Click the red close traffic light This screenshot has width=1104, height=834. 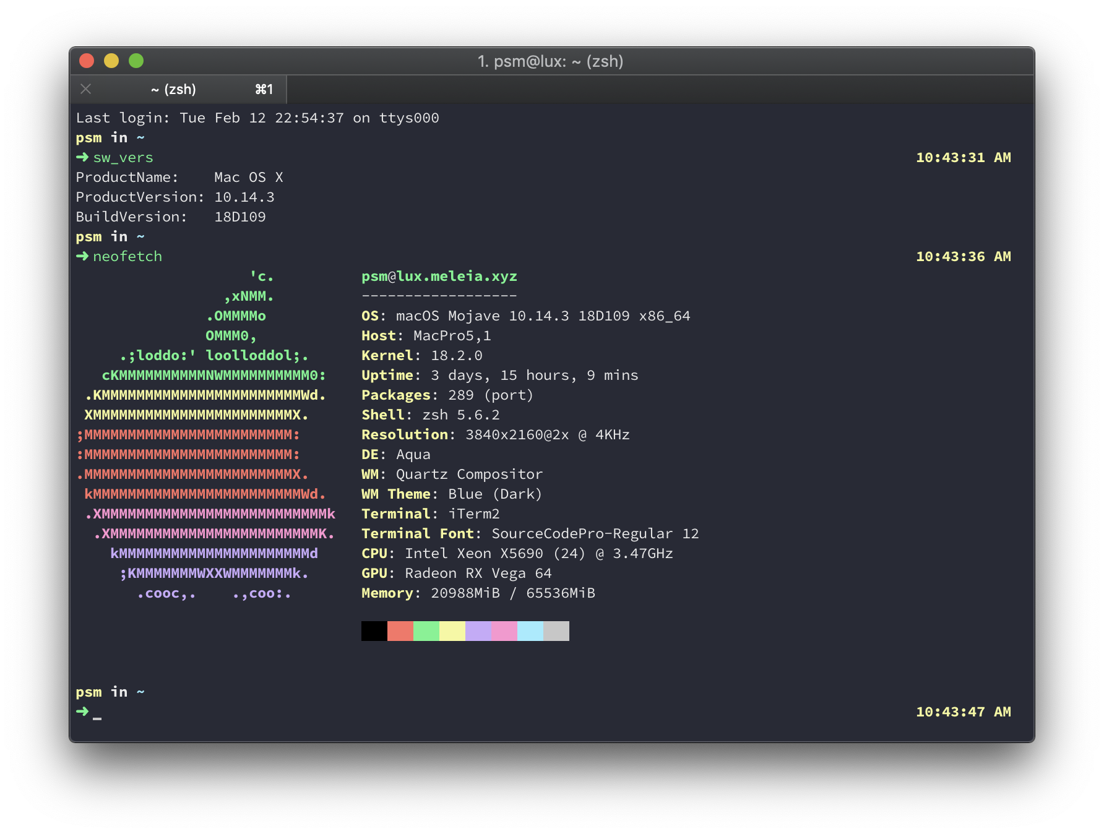pos(87,61)
